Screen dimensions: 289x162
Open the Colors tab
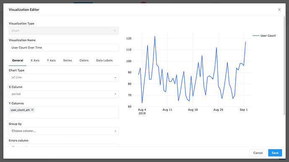click(x=84, y=61)
